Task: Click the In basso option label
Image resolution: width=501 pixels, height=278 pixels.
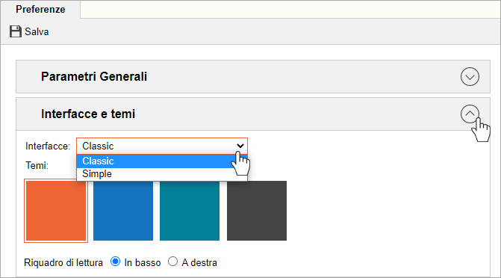Action: coord(143,262)
